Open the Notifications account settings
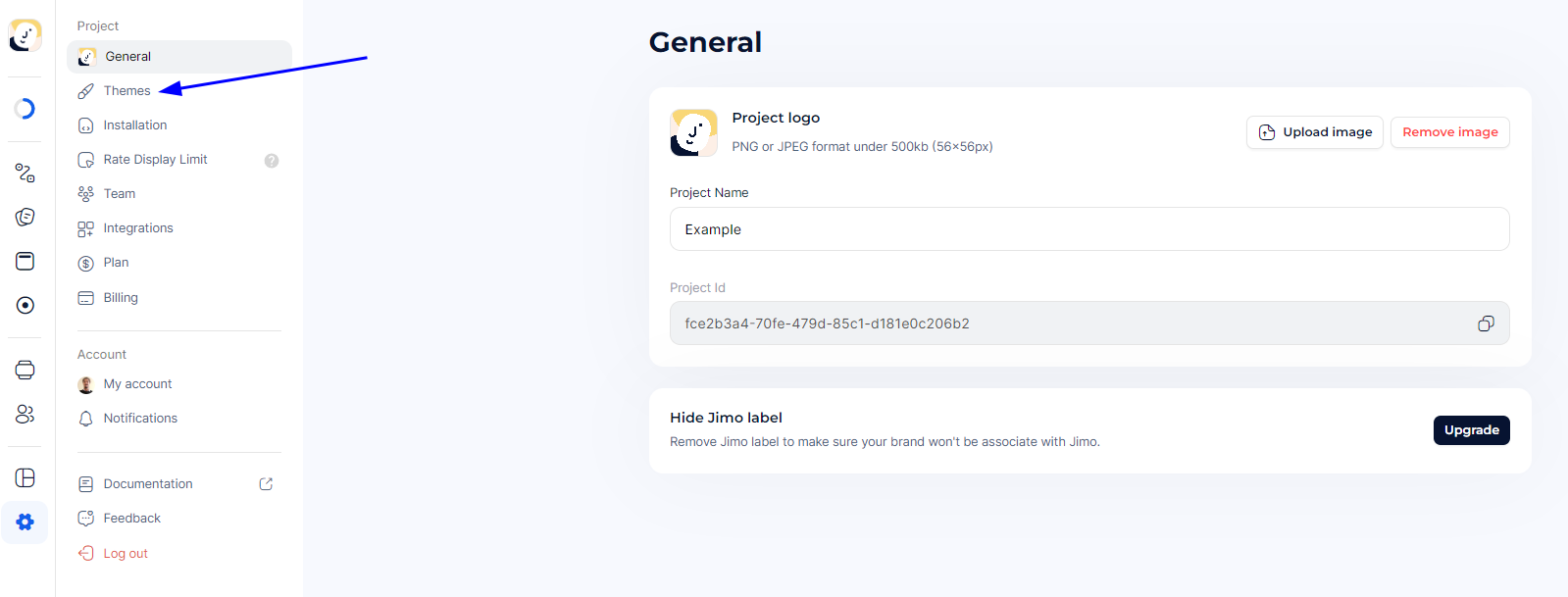This screenshot has height=597, width=1568. coord(140,419)
